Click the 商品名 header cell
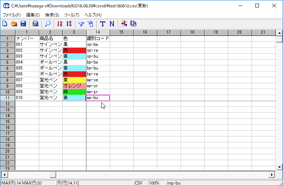This screenshot has height=186, width=283. [51, 38]
